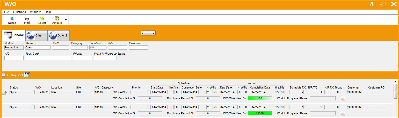Click the Find binoculars icon
Image resolution: width=399 pixels, height=118 pixels.
27,20
